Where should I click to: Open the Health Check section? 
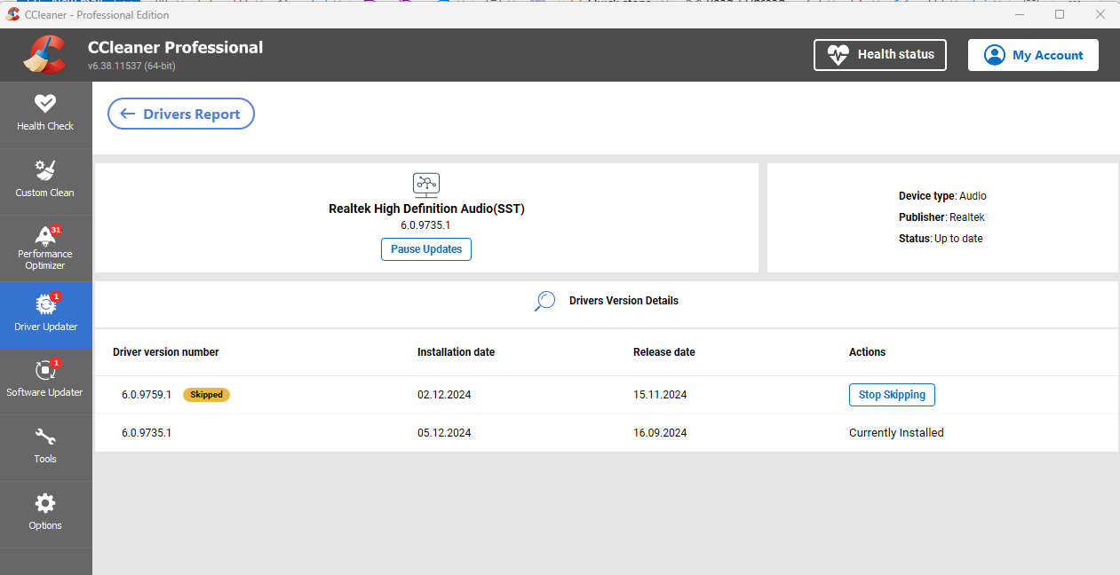45,114
